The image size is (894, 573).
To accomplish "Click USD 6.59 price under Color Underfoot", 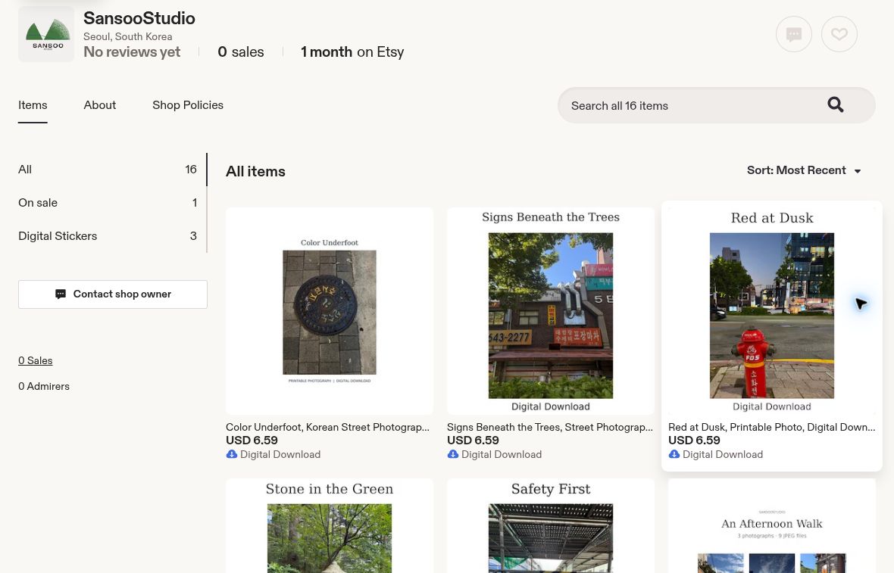I will (252, 441).
